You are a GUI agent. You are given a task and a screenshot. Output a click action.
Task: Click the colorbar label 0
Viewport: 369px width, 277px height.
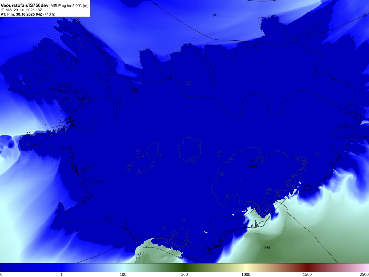1,274
